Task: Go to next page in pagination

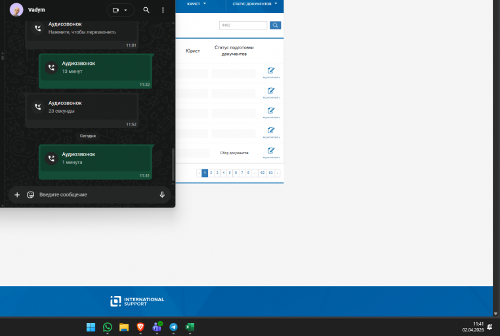Action: [278, 173]
